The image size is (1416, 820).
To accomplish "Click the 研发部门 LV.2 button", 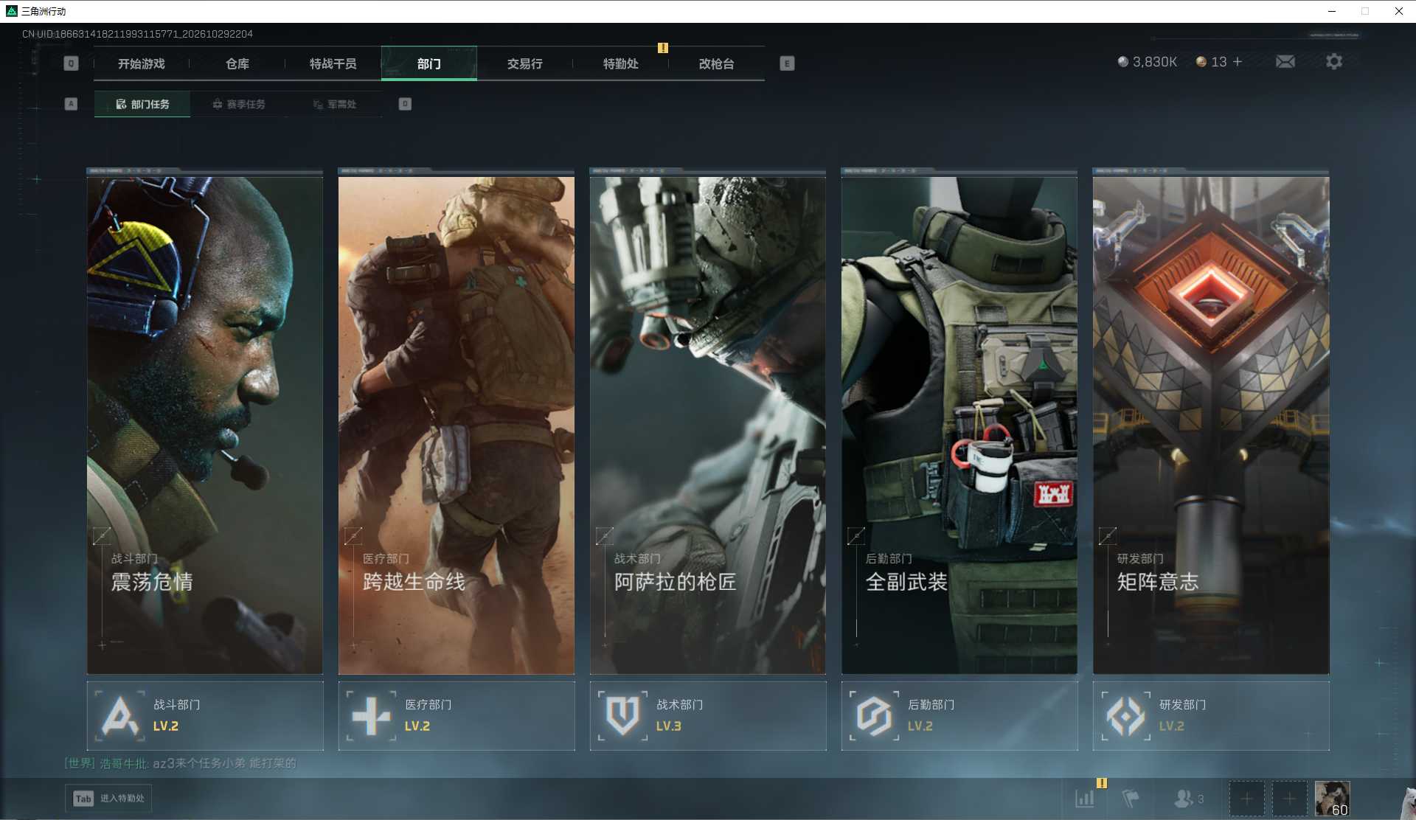I will [x=1211, y=716].
